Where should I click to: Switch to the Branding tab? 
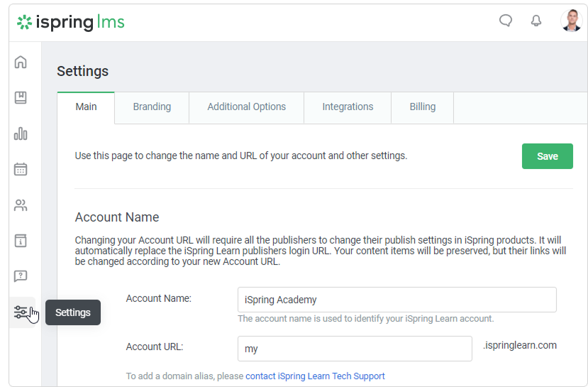(x=152, y=107)
